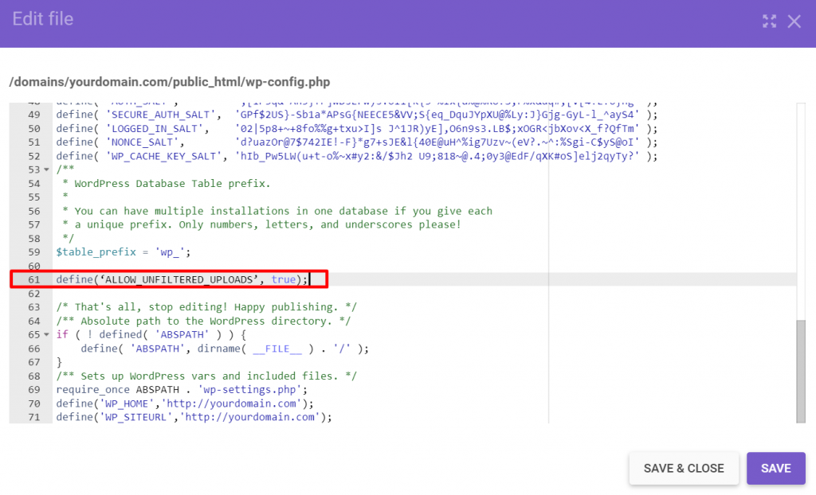
Task: Select line number 61 in gutter
Action: point(33,280)
